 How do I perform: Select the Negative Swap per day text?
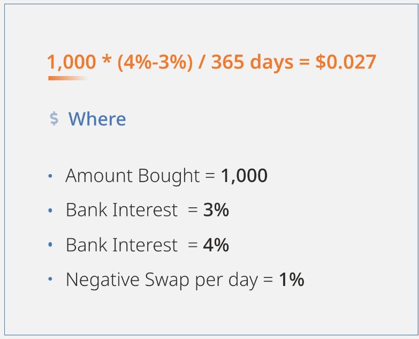pos(162,280)
